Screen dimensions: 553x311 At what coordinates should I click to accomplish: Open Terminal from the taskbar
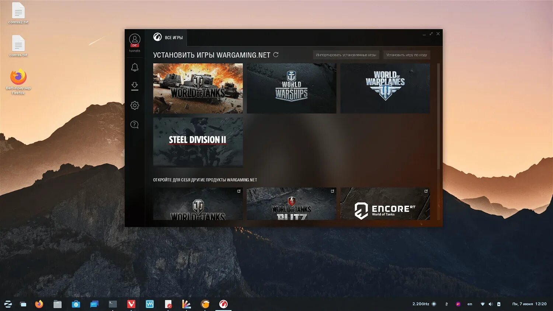click(113, 304)
